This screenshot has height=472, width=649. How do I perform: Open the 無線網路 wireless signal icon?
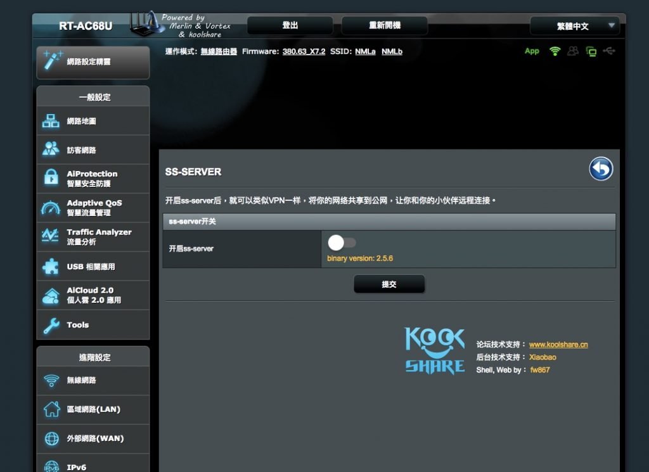tap(51, 380)
